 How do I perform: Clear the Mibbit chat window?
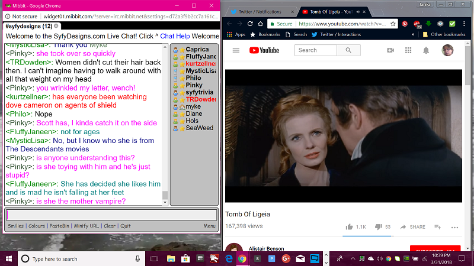tap(110, 226)
